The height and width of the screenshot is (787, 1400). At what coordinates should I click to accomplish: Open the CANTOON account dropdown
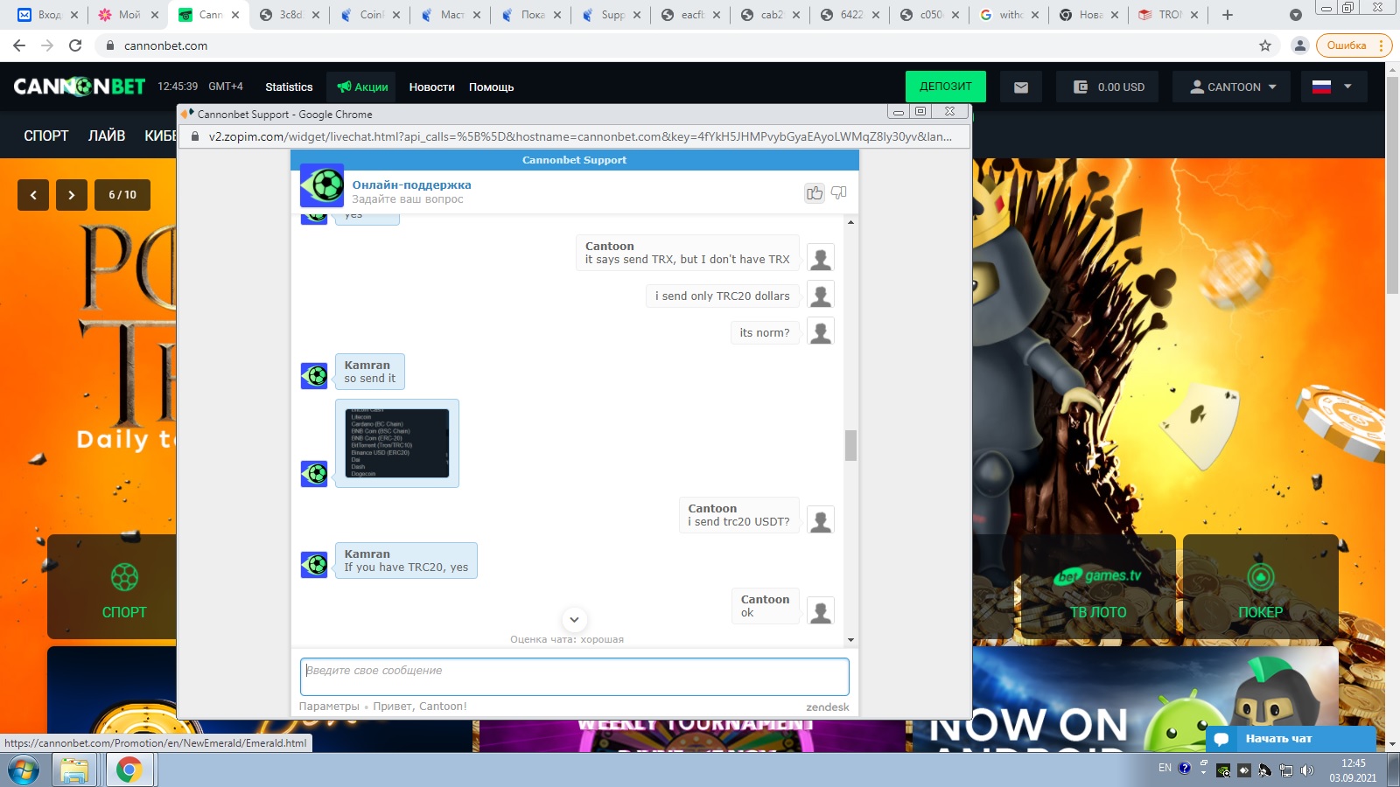pos(1232,87)
